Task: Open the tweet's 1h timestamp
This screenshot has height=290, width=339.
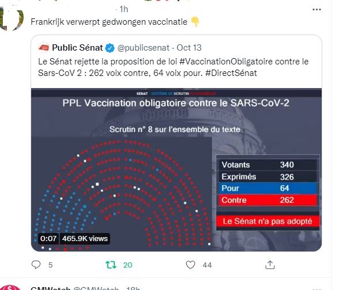Action: [124, 9]
